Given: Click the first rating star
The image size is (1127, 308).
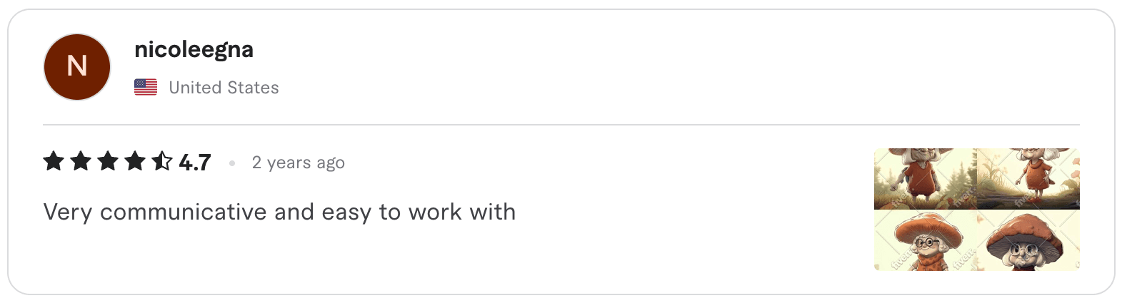Looking at the screenshot, I should click(54, 162).
